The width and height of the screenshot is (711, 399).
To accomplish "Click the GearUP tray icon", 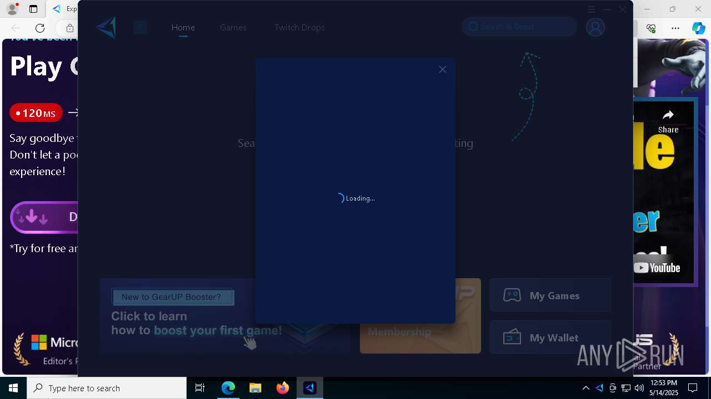I will (x=599, y=388).
